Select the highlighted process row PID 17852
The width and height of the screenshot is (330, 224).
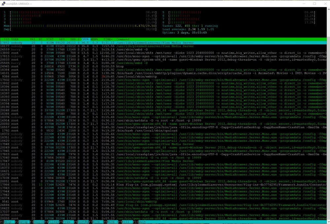tap(163, 42)
